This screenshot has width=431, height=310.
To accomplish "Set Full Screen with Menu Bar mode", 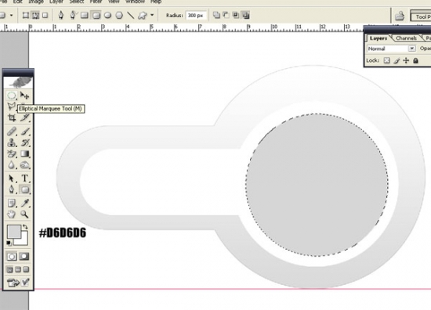I will pos(18,269).
